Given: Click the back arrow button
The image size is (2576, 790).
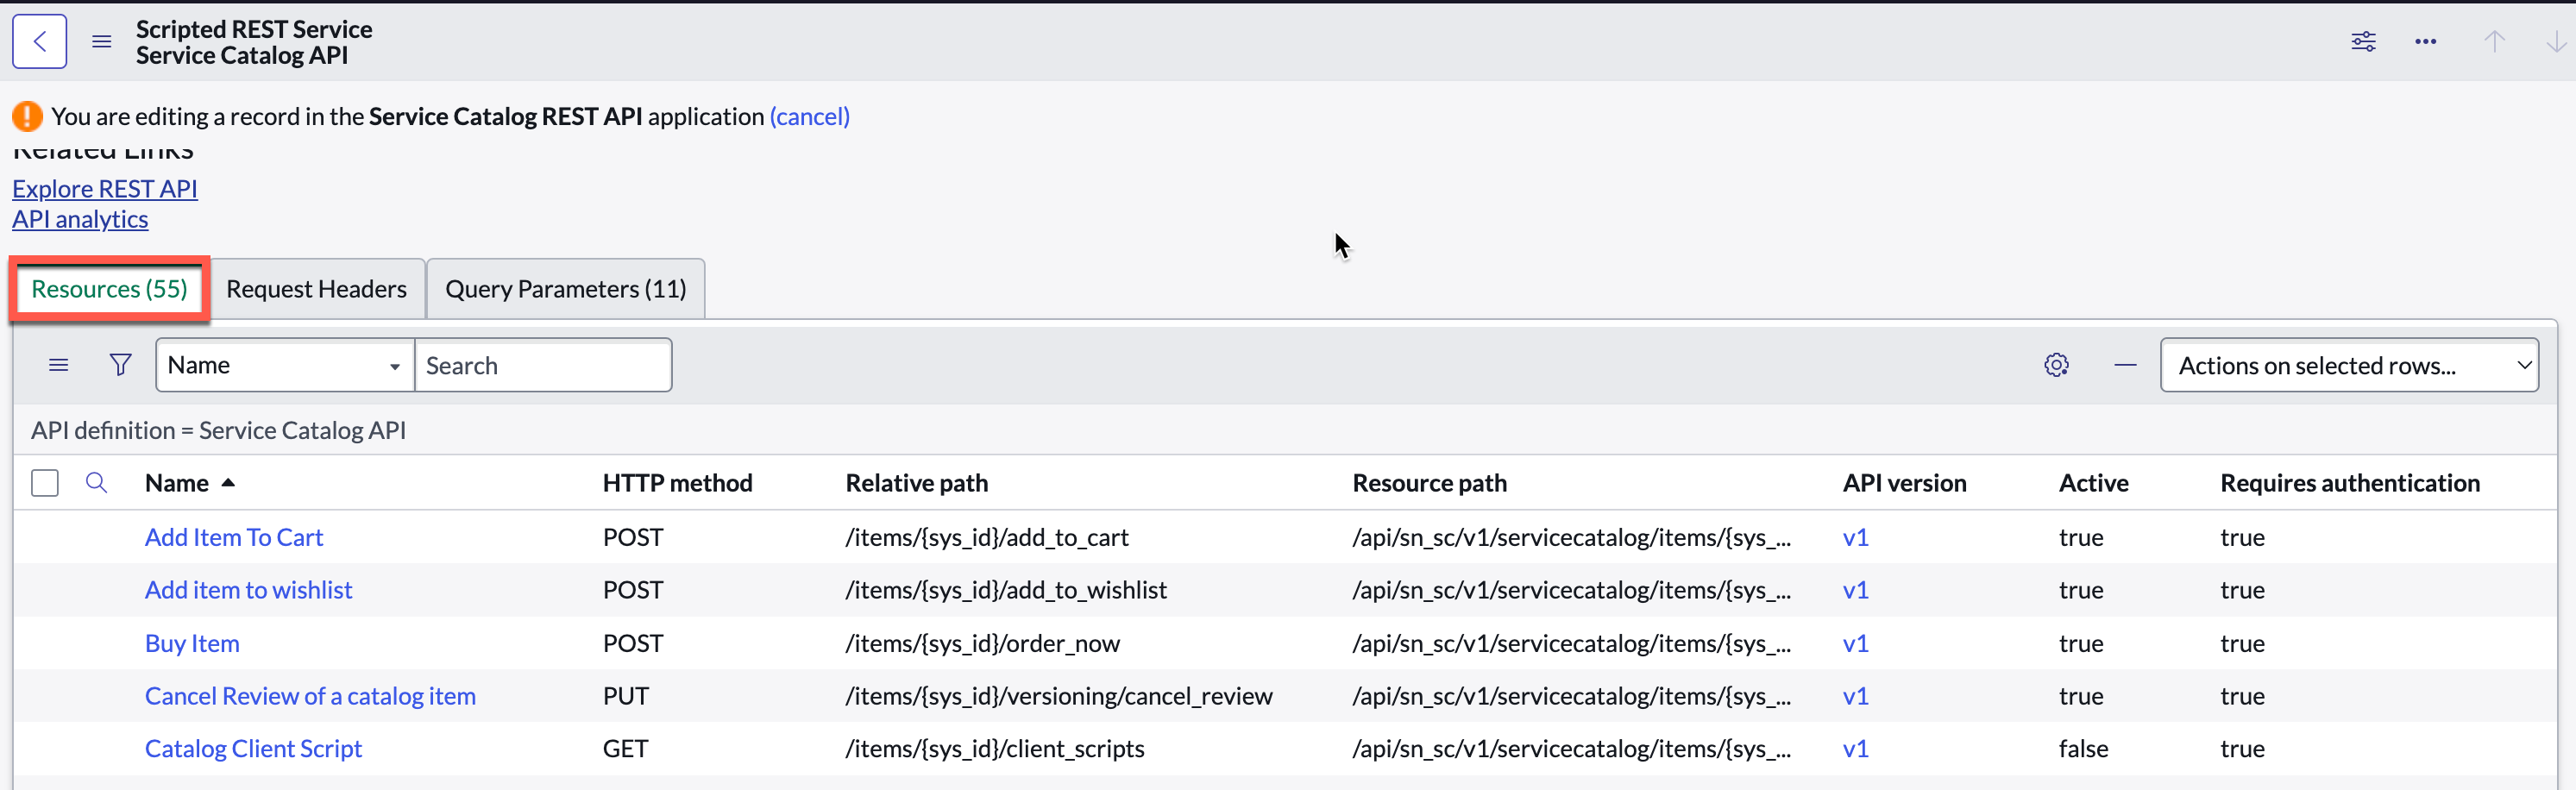Looking at the screenshot, I should tap(39, 41).
